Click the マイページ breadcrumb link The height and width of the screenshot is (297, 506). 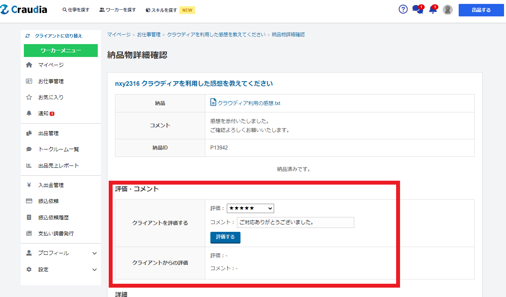pyautogui.click(x=119, y=35)
